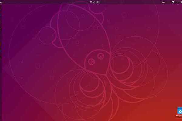
Task: Click the Wi-Fi network status icon
Action: click(x=173, y=2)
